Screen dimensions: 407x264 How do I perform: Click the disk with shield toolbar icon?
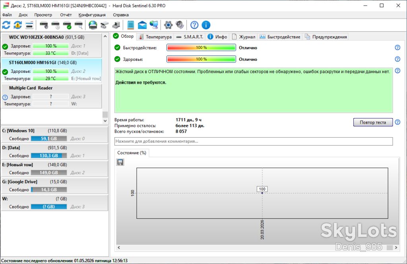coord(44,25)
